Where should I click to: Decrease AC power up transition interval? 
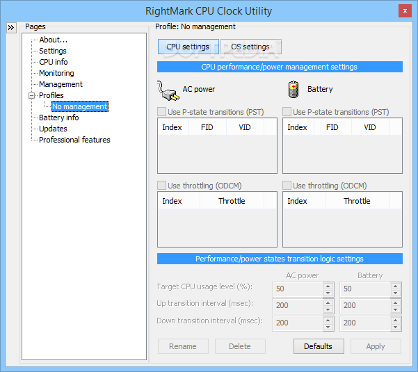point(328,310)
